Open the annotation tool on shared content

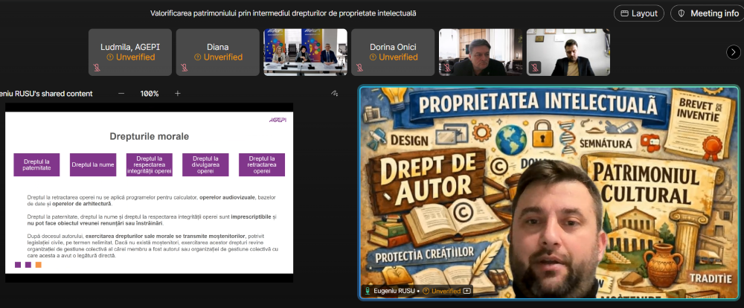pyautogui.click(x=335, y=94)
